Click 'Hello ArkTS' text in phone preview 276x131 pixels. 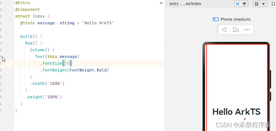pyautogui.click(x=236, y=112)
